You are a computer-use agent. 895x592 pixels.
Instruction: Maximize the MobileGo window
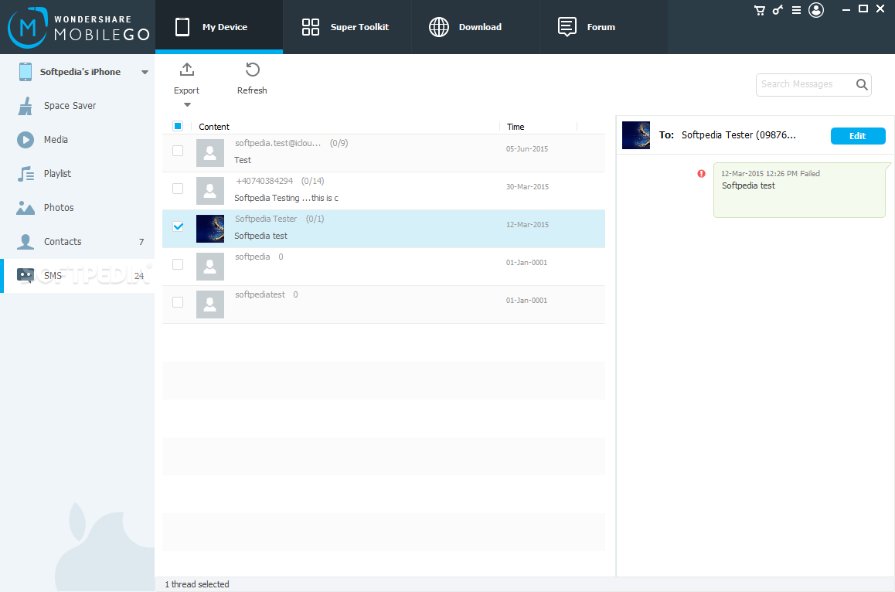[x=863, y=9]
